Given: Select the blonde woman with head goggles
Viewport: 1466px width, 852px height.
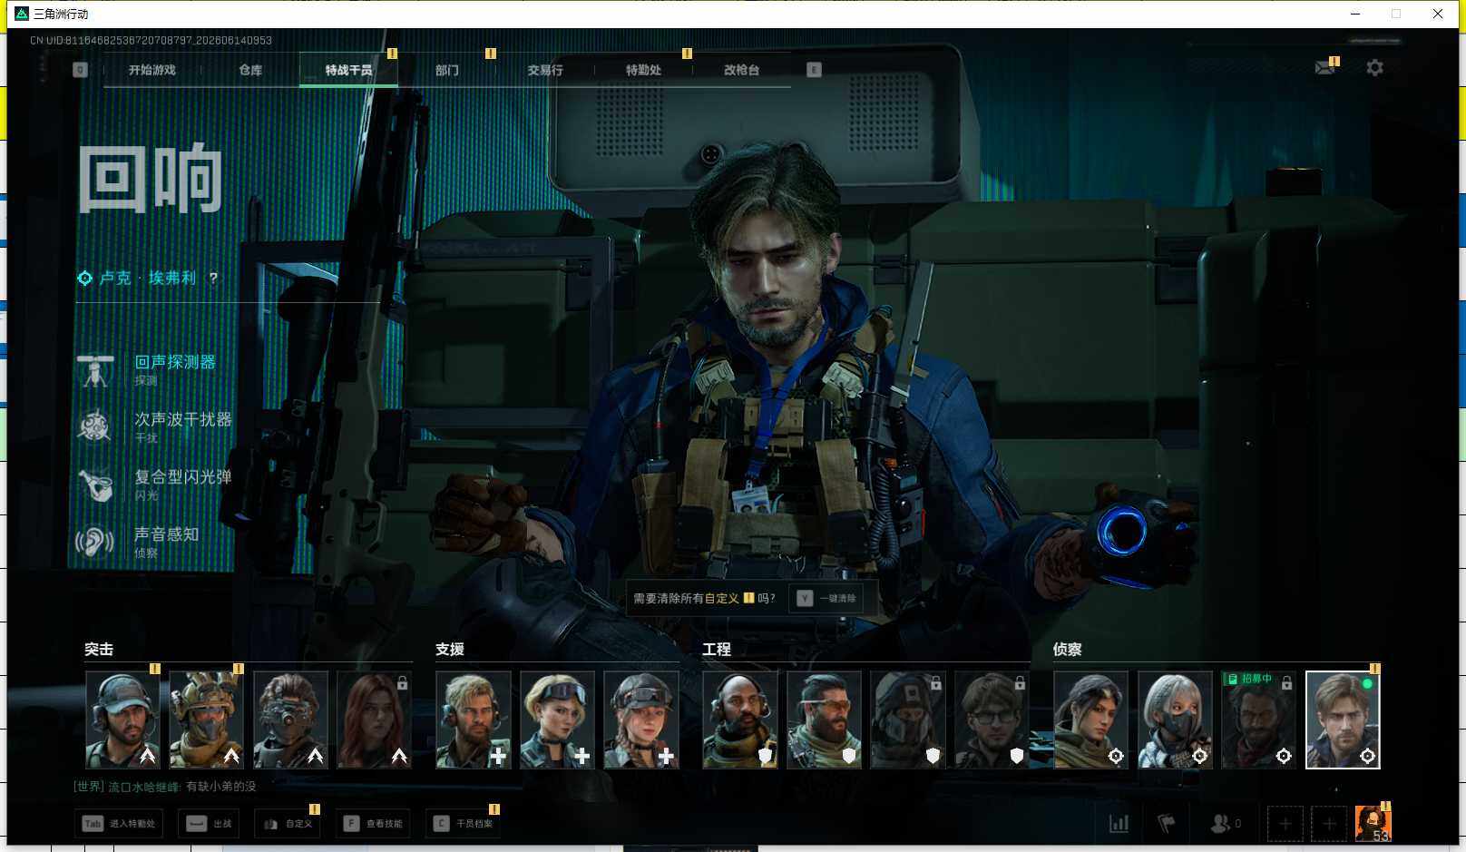Looking at the screenshot, I should pos(557,720).
